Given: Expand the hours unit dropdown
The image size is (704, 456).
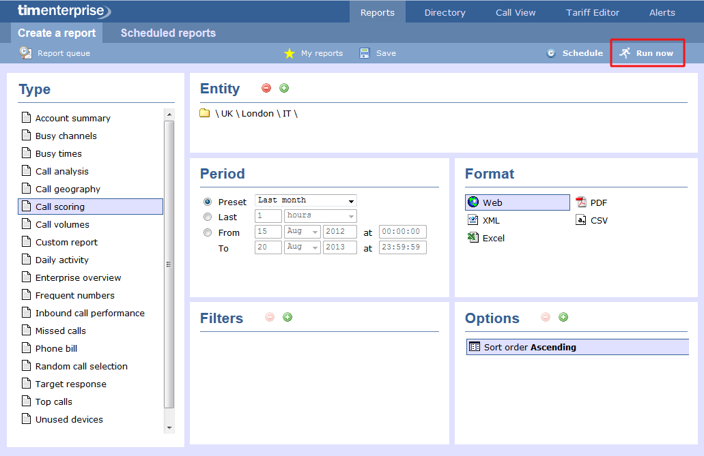Looking at the screenshot, I should pos(320,215).
